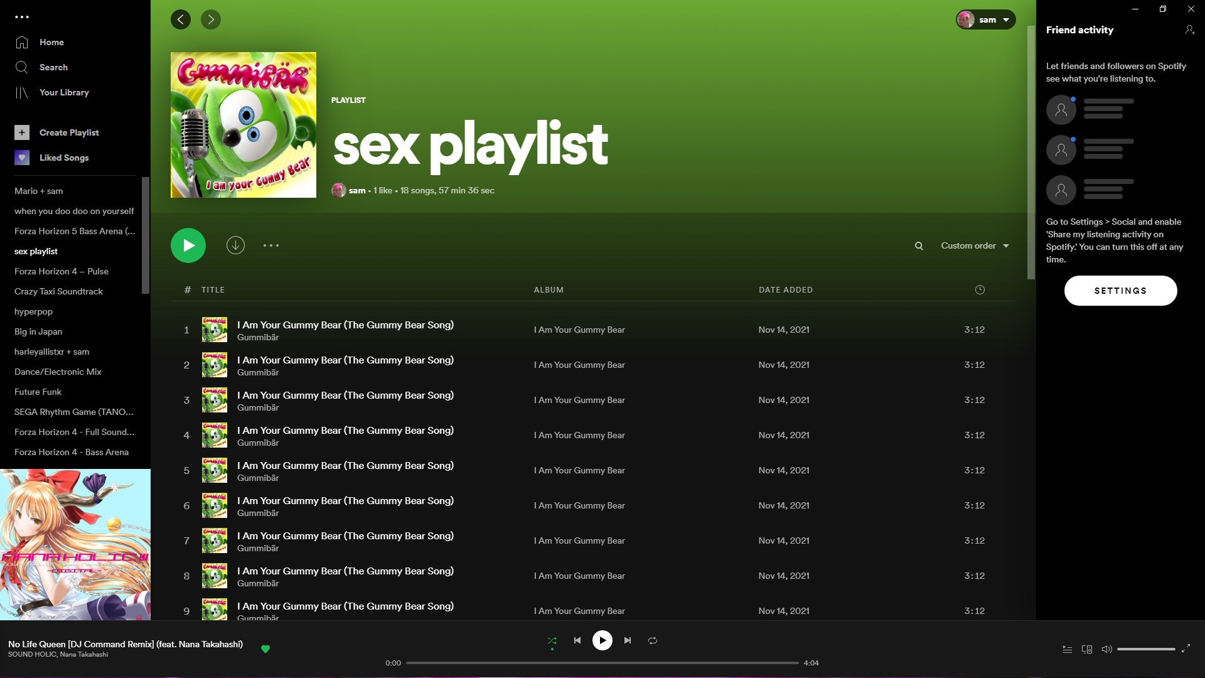1205x678 pixels.
Task: Open the playlist three-dots more options
Action: click(271, 245)
